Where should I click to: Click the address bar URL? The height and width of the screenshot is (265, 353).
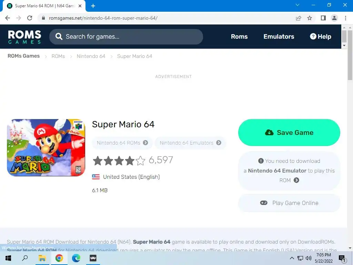(103, 18)
